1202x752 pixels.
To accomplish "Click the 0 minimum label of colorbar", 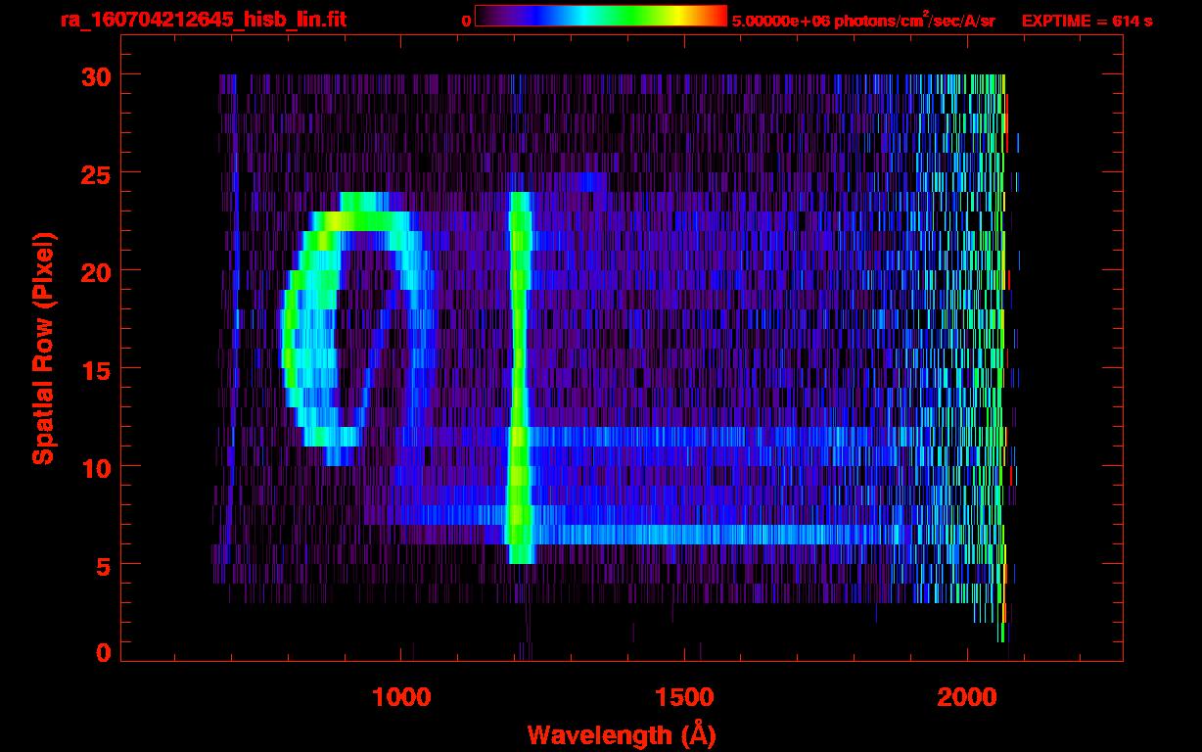I will coord(466,21).
